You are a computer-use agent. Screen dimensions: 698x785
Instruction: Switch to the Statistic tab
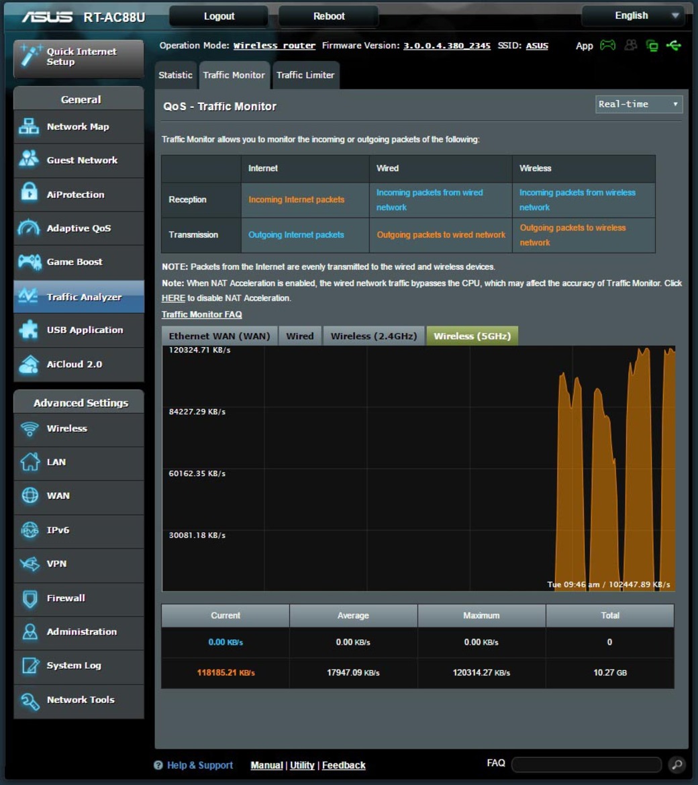pyautogui.click(x=176, y=75)
